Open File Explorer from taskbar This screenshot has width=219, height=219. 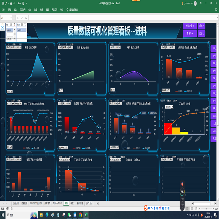pos(41,215)
